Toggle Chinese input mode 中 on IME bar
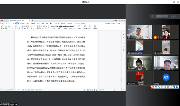180x106 pixels. point(156,87)
